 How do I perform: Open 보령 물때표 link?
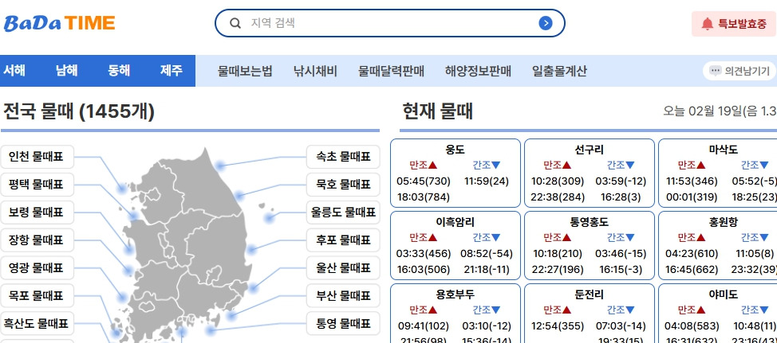pos(37,212)
